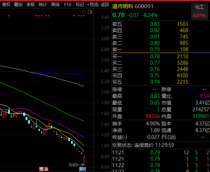Select the 叠加 overlay option
Viewport: 210px width, 172px height.
coord(18,5)
